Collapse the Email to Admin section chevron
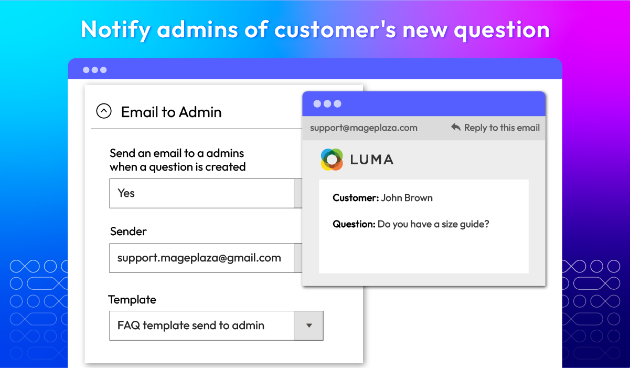The image size is (630, 368). click(x=104, y=111)
